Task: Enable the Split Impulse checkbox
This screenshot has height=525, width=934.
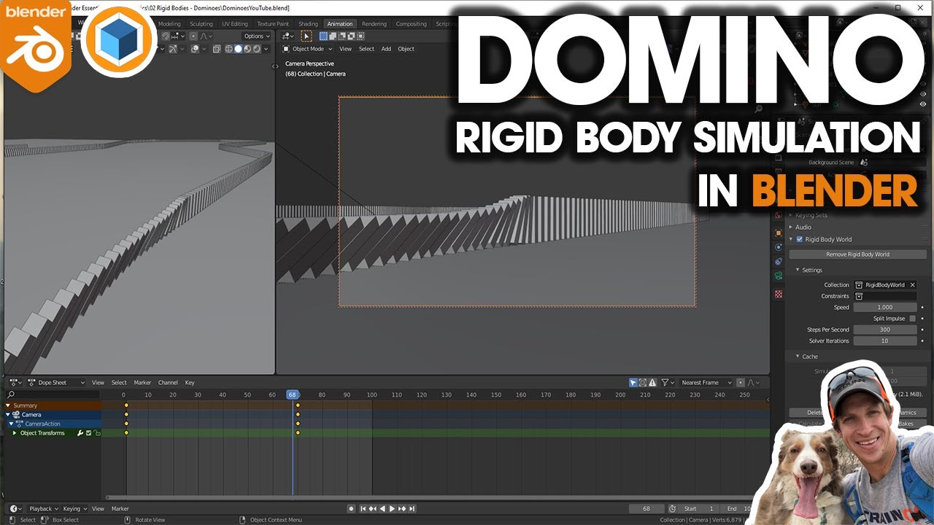Action: point(912,319)
